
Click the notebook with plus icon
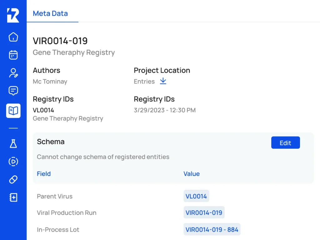pos(13,197)
